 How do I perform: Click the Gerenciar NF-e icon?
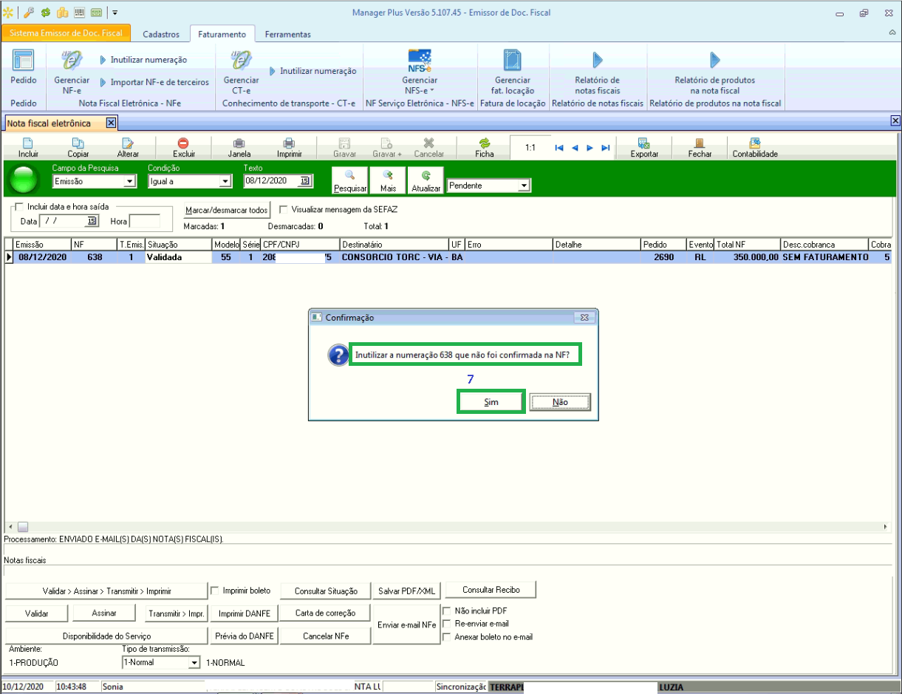coord(72,61)
